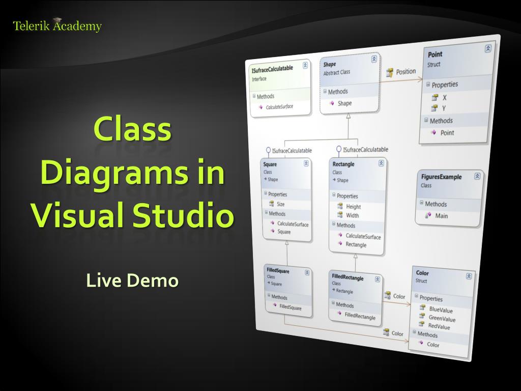
Task: Select the 'FilledSquare' class name header
Action: pyautogui.click(x=278, y=271)
